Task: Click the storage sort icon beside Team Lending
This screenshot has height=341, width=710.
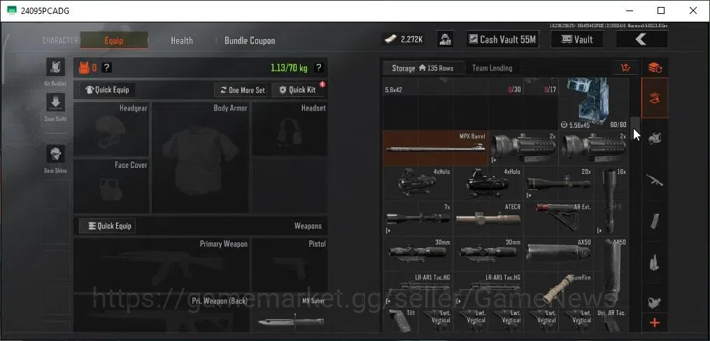Action: tap(625, 68)
